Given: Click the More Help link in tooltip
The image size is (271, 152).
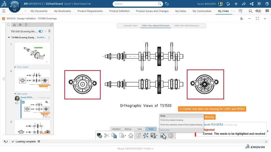Looking at the screenshot, I should [x=165, y=130].
